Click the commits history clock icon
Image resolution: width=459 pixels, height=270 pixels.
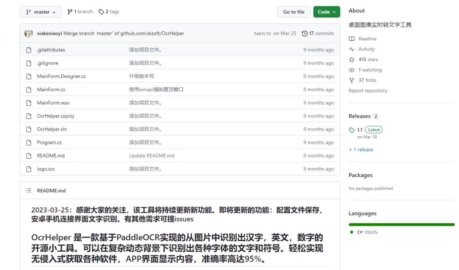(304, 34)
